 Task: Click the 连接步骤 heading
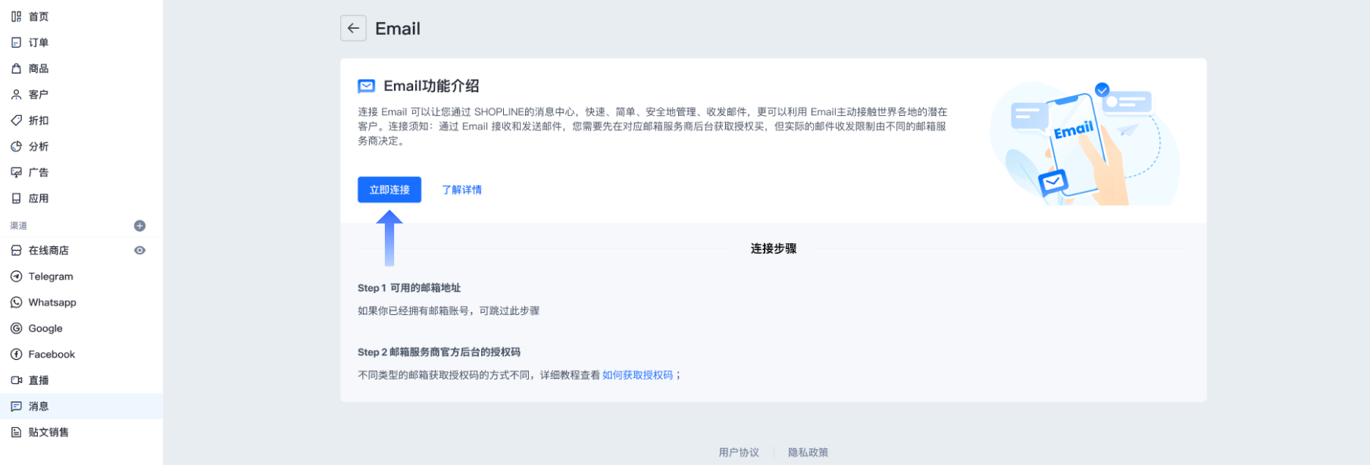774,248
